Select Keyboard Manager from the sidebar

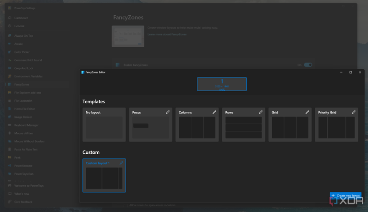pyautogui.click(x=26, y=125)
